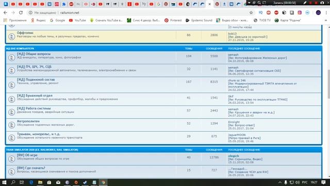Open the [RW] Где скачать? forum
This screenshot has height=186, width=330.
[x=31, y=168]
